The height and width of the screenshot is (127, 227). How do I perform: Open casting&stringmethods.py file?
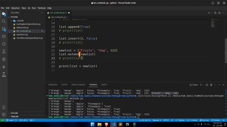(28, 24)
